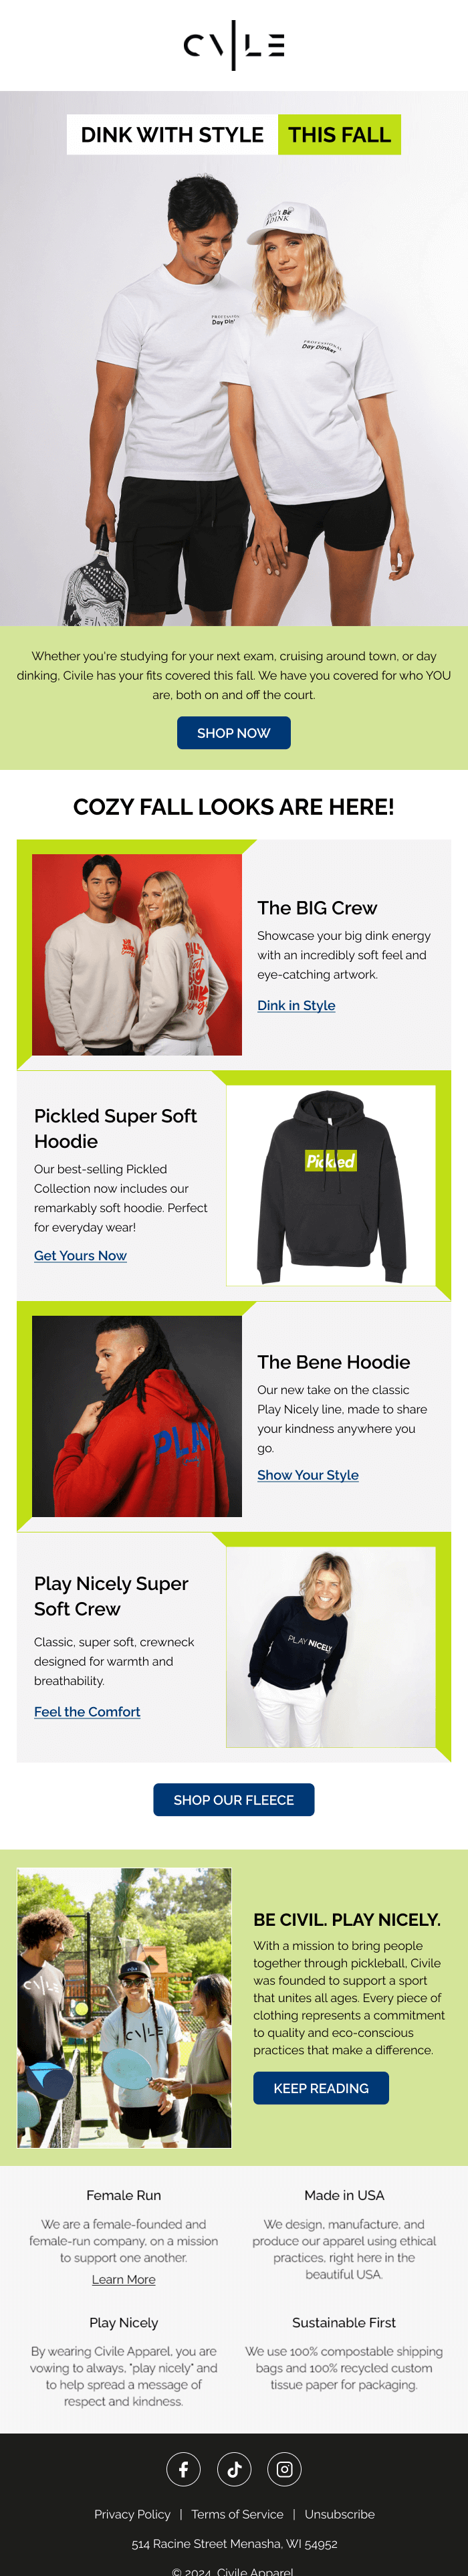Open the Privacy Policy link
The width and height of the screenshot is (468, 2576).
click(132, 2513)
